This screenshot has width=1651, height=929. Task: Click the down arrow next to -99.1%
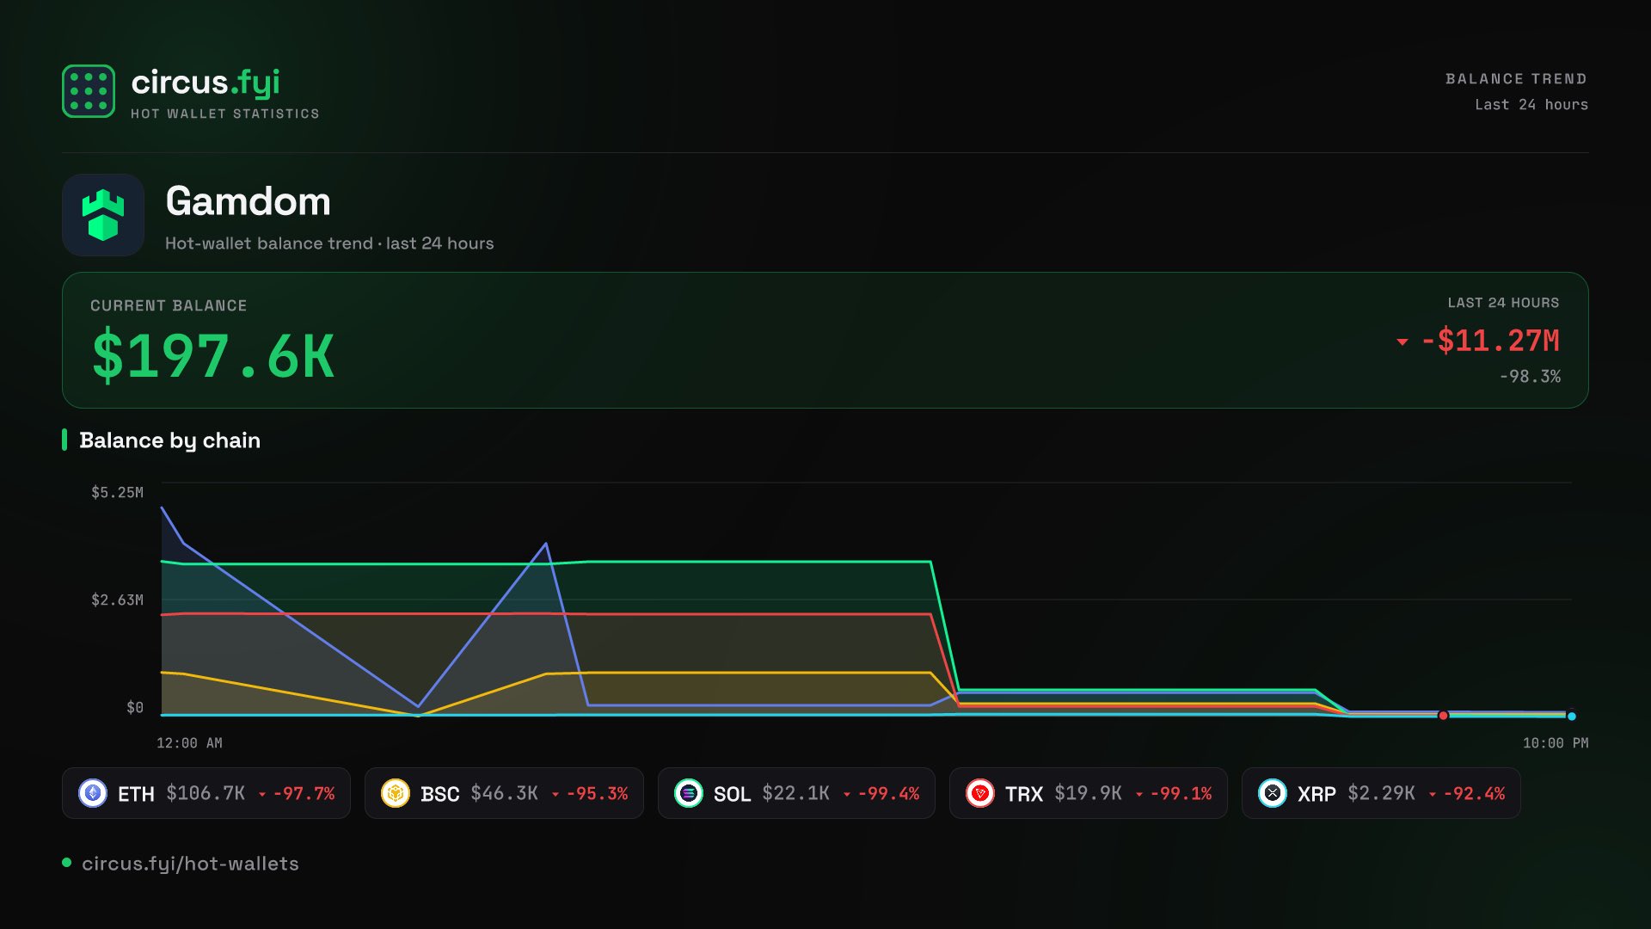coord(1139,794)
